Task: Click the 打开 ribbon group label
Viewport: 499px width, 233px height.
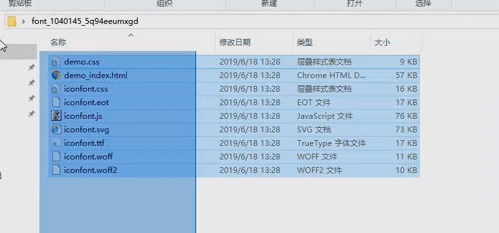Action: [355, 3]
